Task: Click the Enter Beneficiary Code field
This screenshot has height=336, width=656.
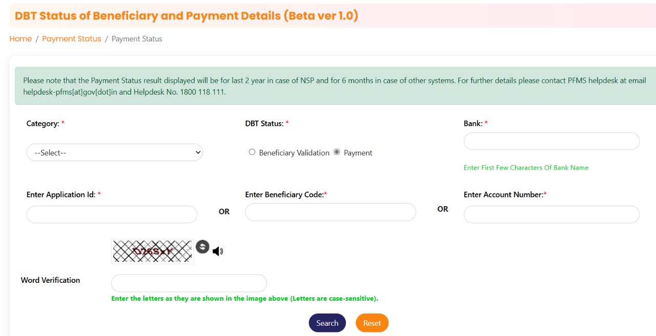Action: tap(331, 212)
